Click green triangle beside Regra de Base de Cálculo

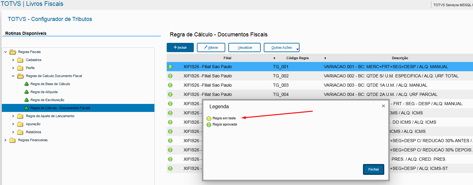27,84
